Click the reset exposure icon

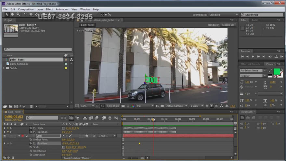click(227, 106)
